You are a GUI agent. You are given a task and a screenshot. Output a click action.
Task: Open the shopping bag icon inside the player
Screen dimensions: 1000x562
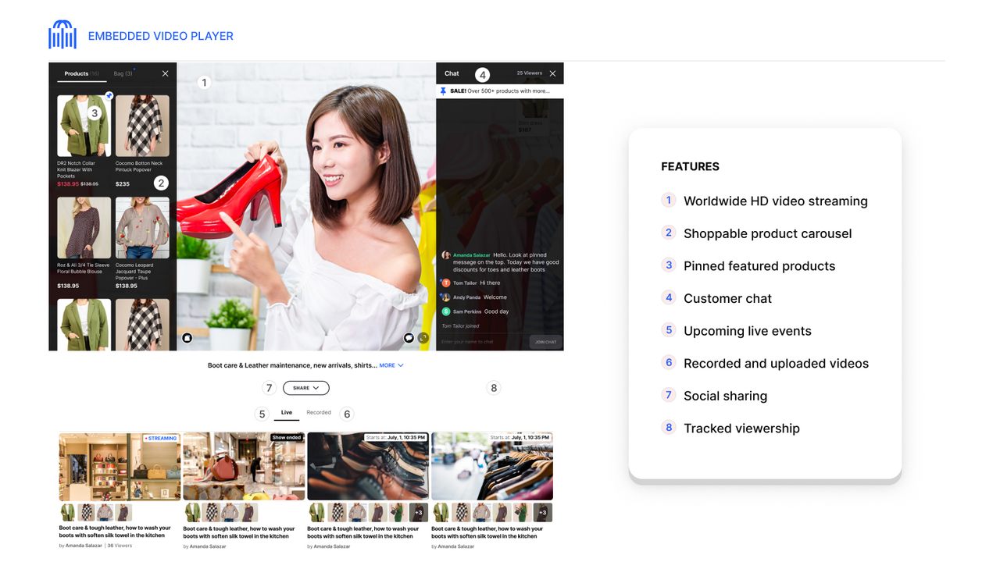coord(187,337)
